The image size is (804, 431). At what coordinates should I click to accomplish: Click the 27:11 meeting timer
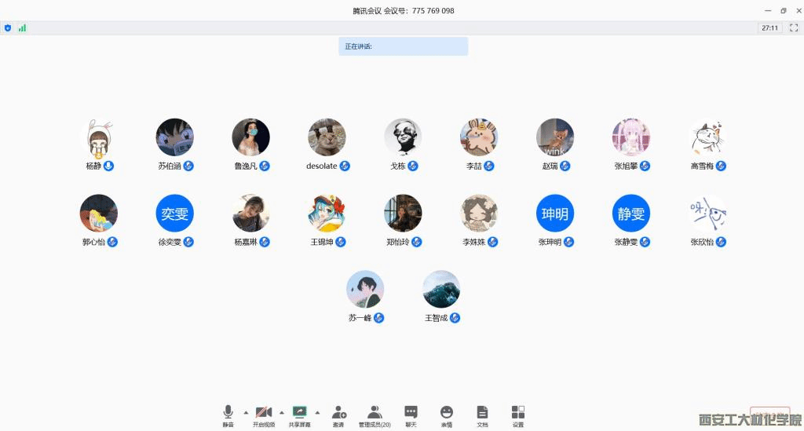[x=769, y=27]
